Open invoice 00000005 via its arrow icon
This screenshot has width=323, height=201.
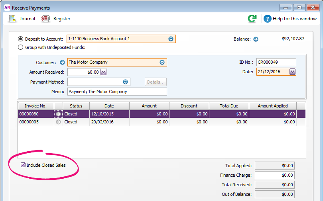pos(59,122)
